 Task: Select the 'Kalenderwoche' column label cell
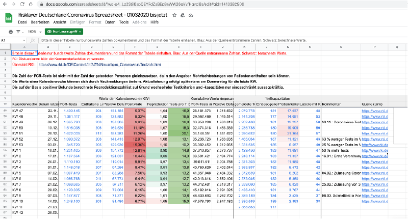(24, 104)
